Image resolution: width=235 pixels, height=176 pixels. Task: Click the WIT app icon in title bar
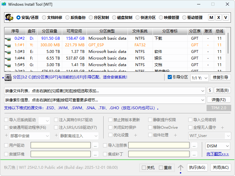click(x=4, y=4)
